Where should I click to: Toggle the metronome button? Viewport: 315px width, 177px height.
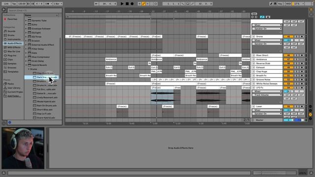point(48,3)
